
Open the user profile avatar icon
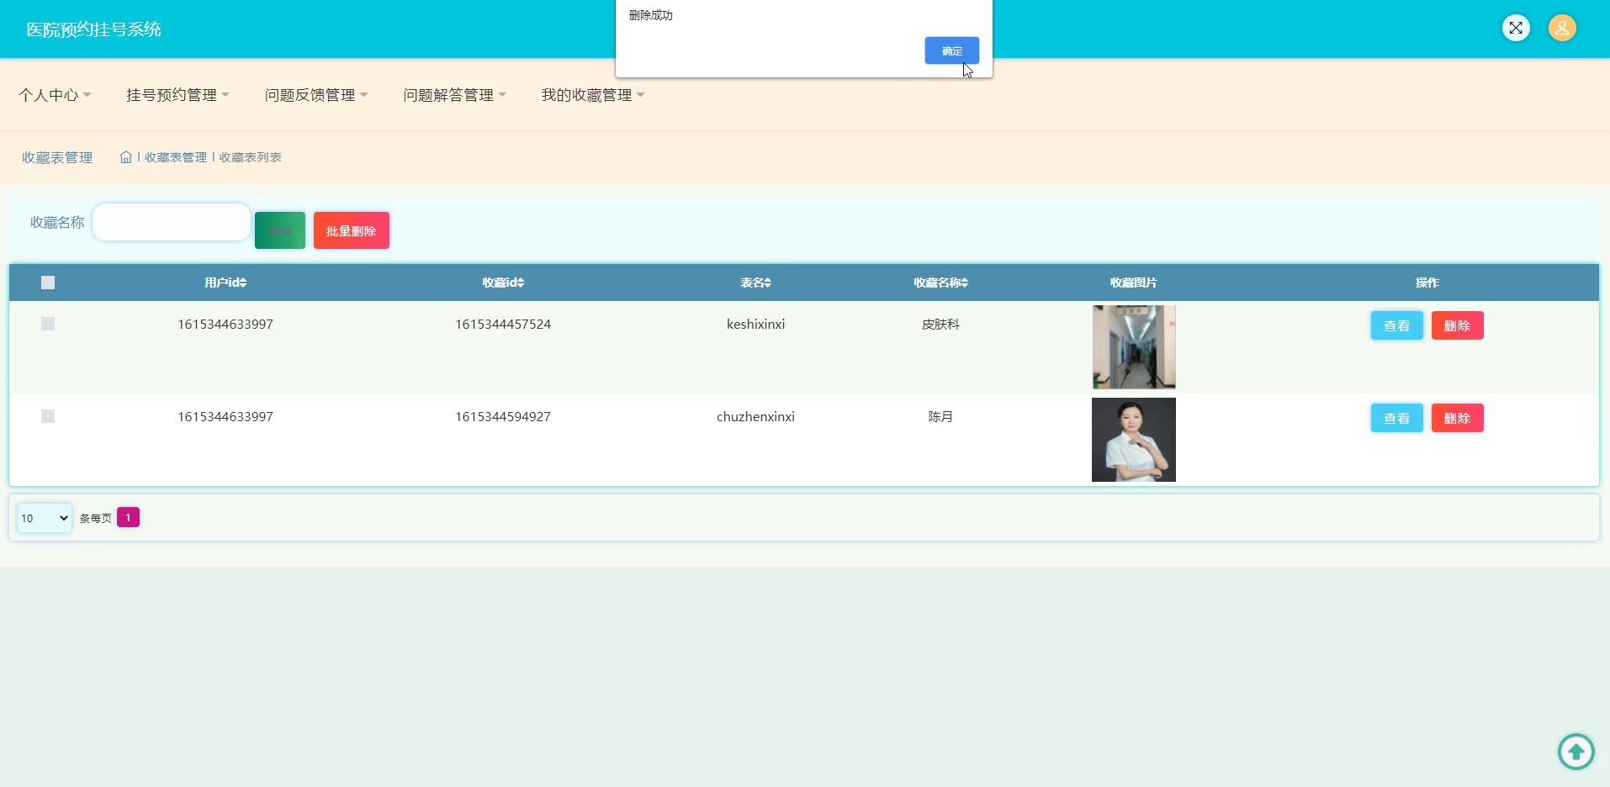coord(1561,28)
